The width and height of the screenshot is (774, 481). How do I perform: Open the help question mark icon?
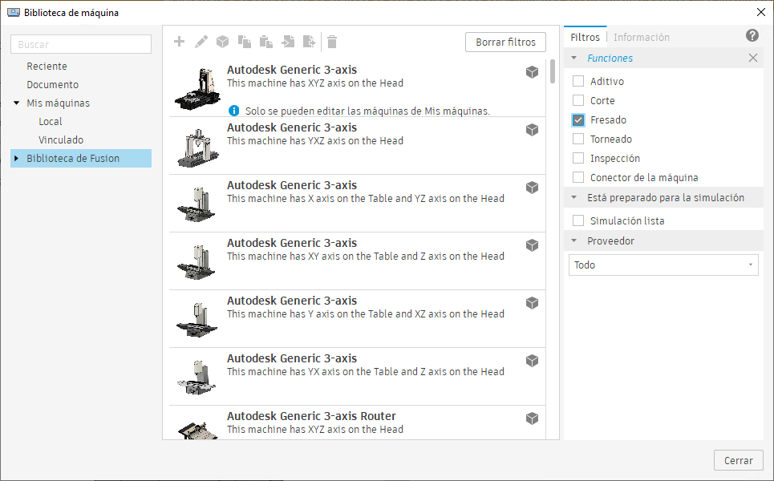752,35
